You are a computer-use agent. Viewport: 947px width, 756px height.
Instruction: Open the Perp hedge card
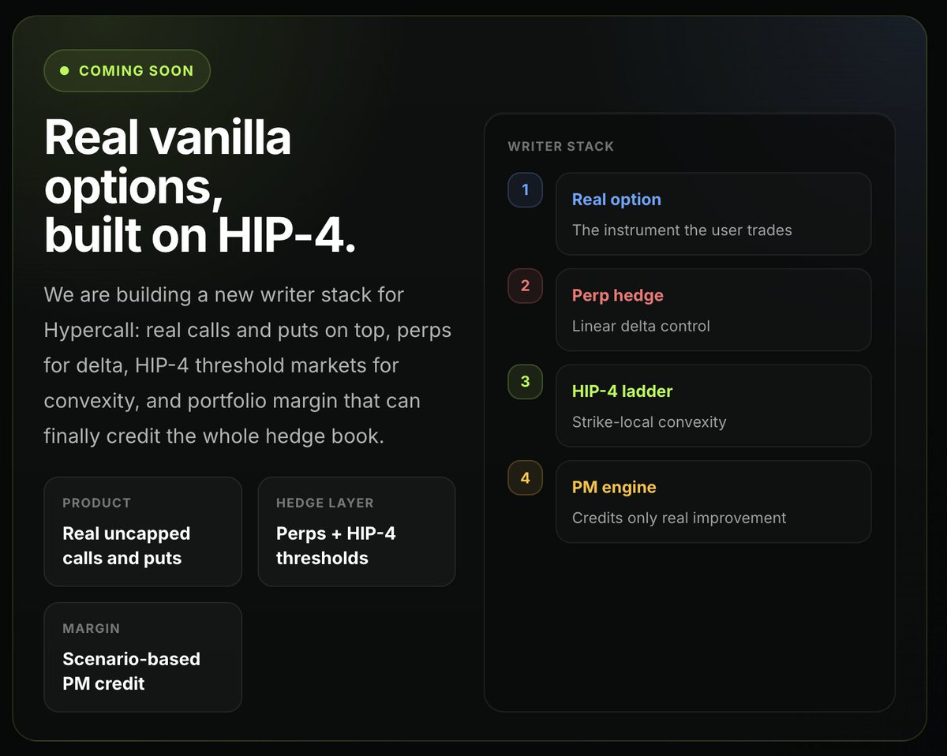[713, 309]
